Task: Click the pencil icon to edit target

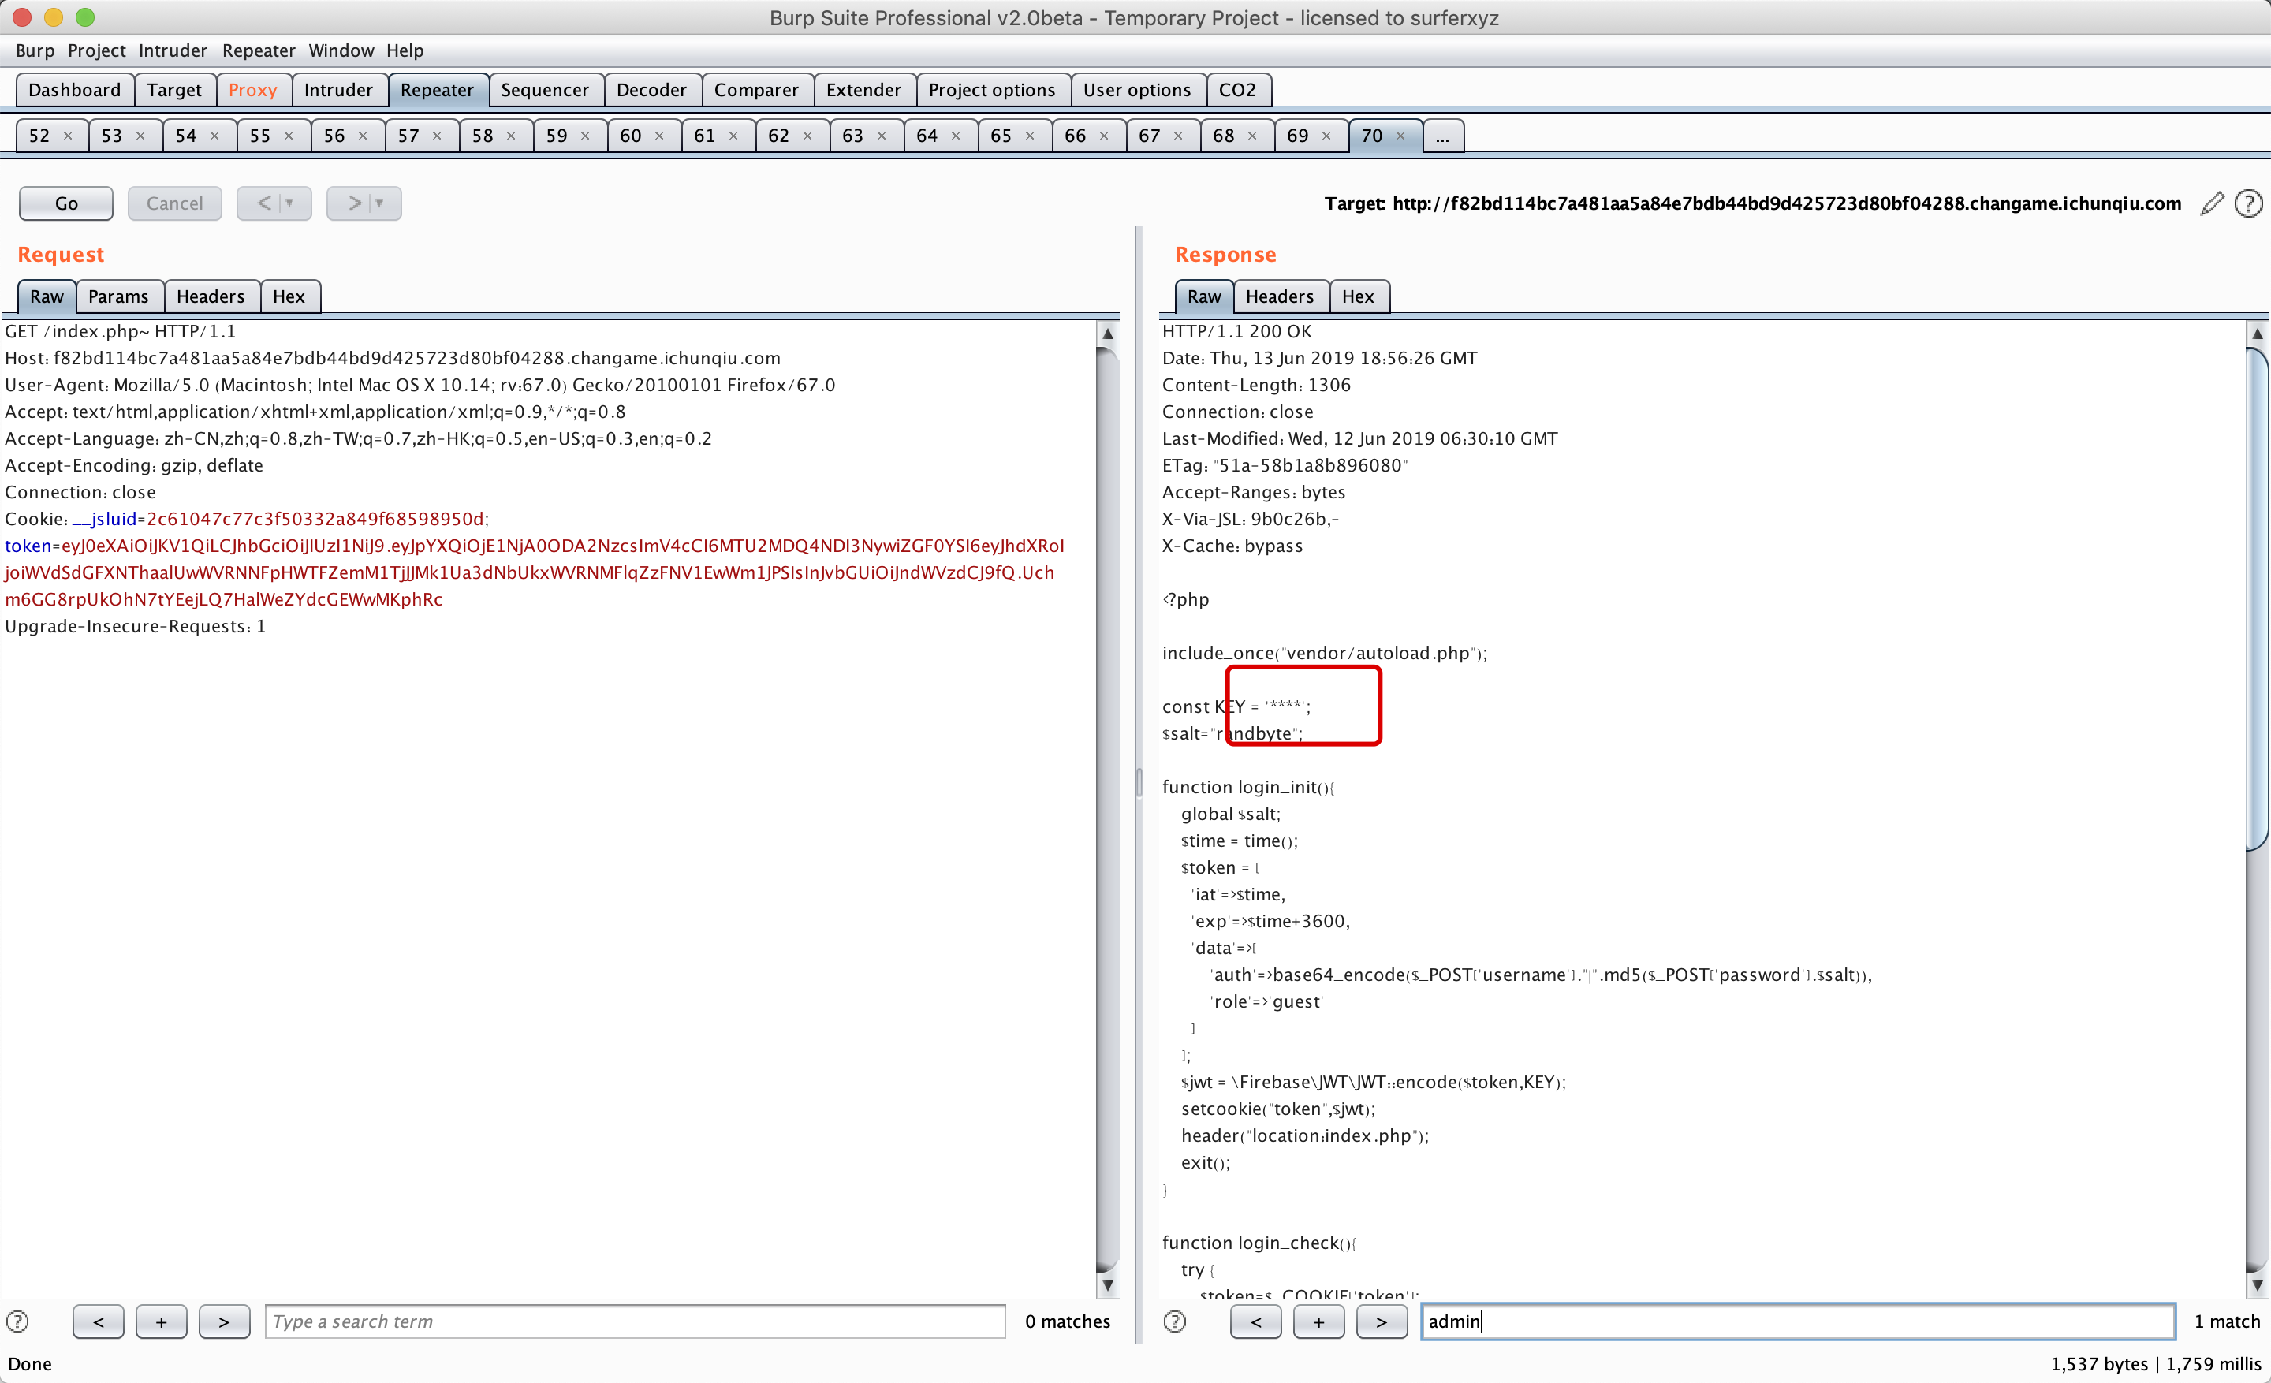Action: 2212,203
